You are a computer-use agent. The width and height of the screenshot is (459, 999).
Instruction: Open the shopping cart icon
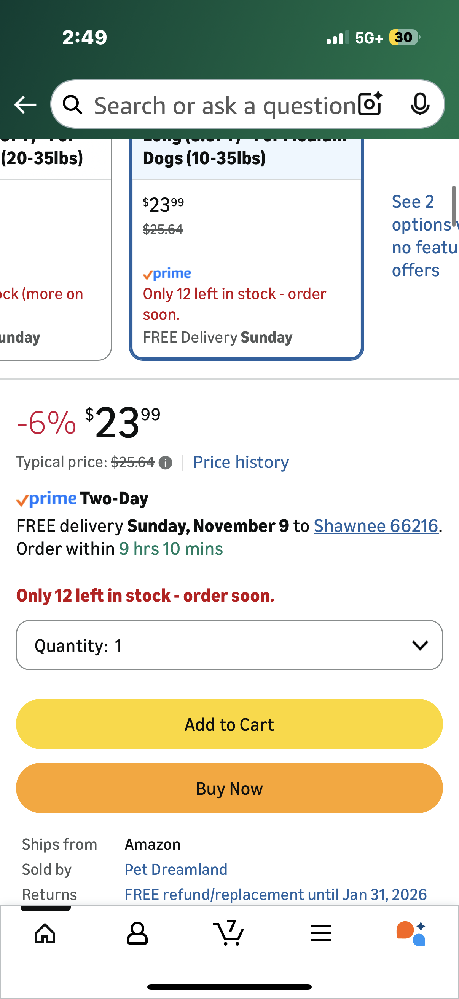click(229, 933)
